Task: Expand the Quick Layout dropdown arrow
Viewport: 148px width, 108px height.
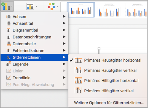Action: pyautogui.click(x=36, y=6)
